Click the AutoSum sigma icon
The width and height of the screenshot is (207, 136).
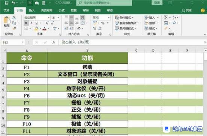pyautogui.click(x=166, y=18)
